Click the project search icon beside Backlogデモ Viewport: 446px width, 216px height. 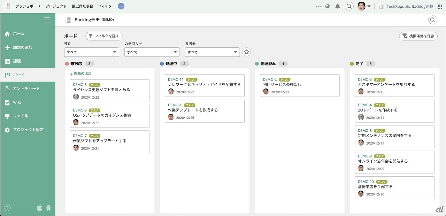[432, 20]
